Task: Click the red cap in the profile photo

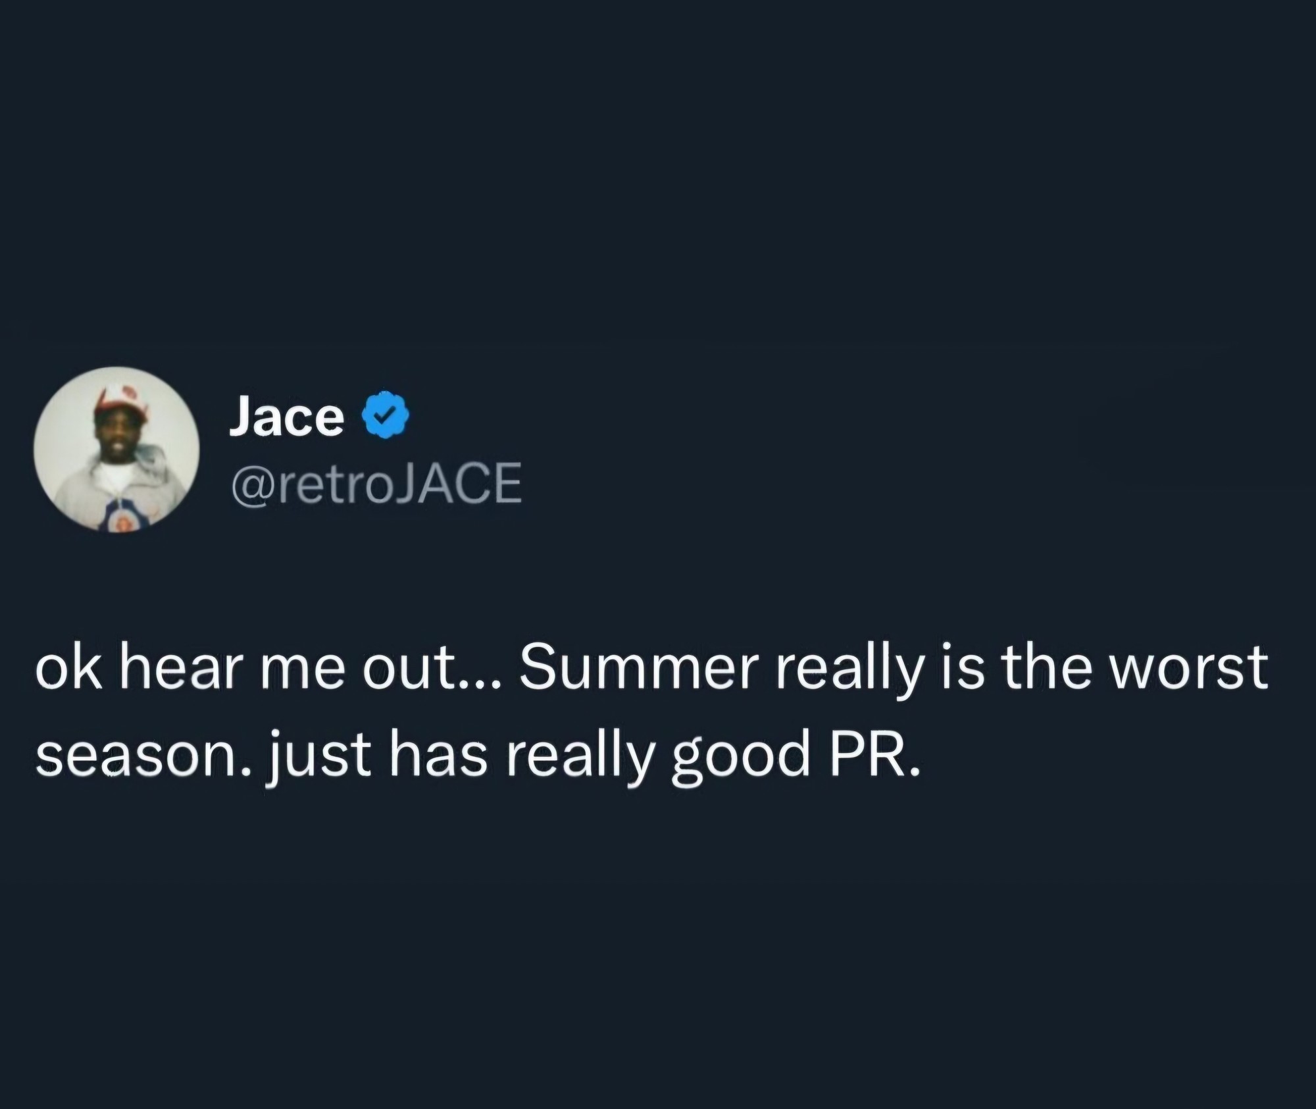Action: (120, 401)
